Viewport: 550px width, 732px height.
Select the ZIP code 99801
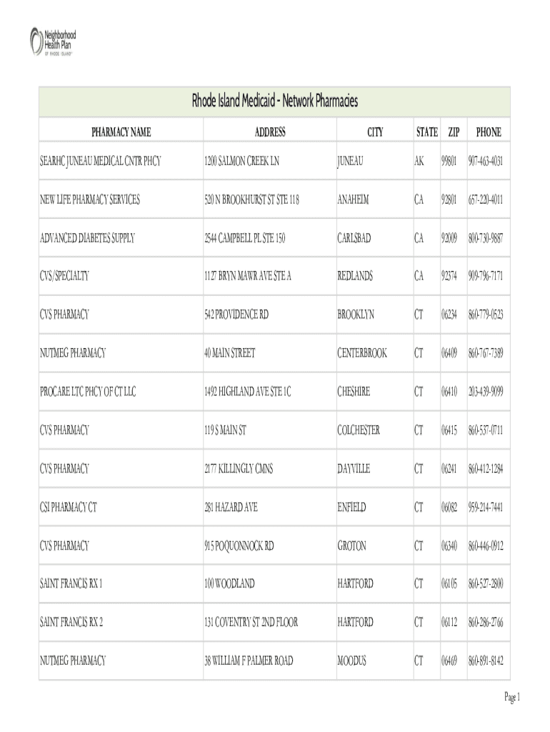pyautogui.click(x=449, y=162)
